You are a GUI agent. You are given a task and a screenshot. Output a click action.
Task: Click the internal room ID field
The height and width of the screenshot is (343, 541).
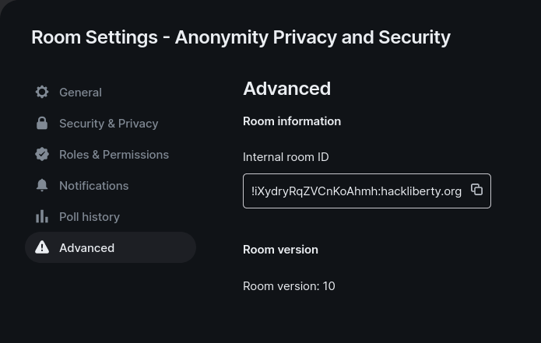click(367, 191)
